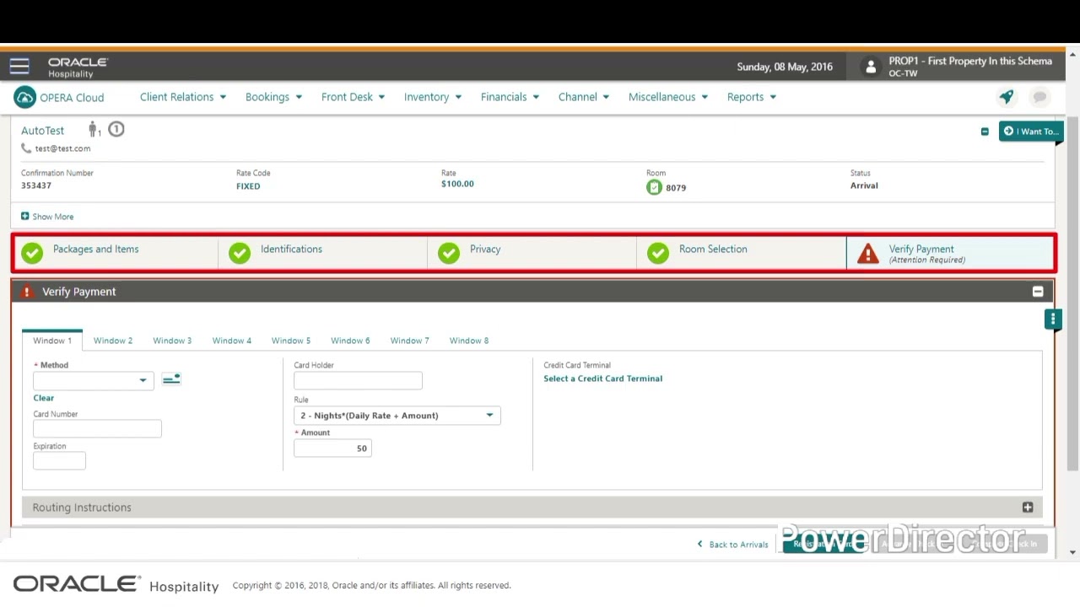The width and height of the screenshot is (1080, 607).
Task: Open the Channel menu
Action: pyautogui.click(x=584, y=97)
